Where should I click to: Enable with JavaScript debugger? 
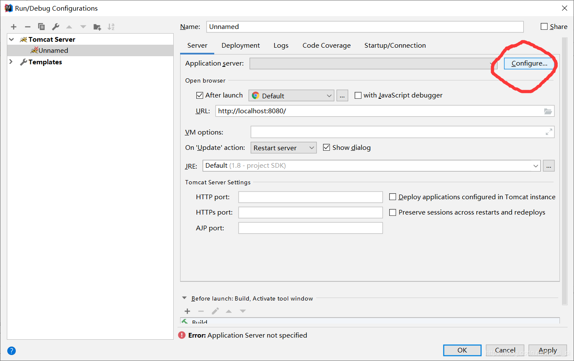pos(358,95)
